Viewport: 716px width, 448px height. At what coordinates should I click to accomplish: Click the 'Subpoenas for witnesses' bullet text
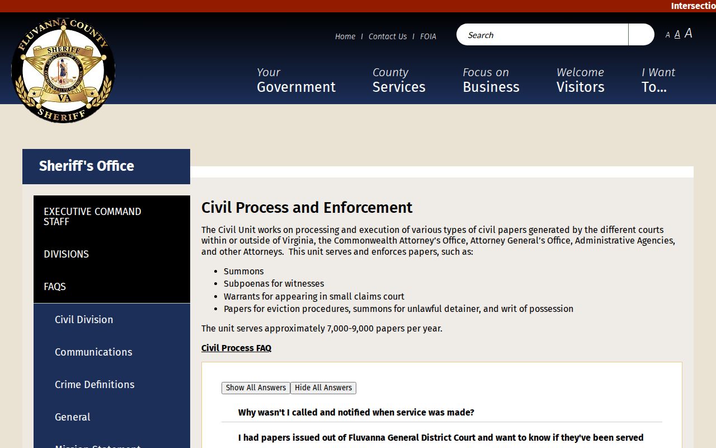[x=274, y=284]
